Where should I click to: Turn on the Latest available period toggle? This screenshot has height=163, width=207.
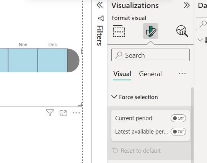click(x=178, y=132)
